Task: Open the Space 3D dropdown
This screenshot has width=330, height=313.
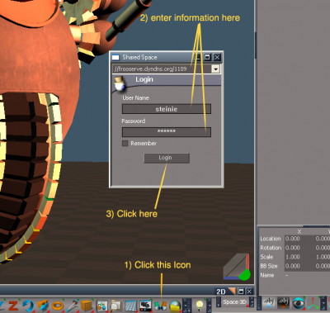Action: (234, 302)
